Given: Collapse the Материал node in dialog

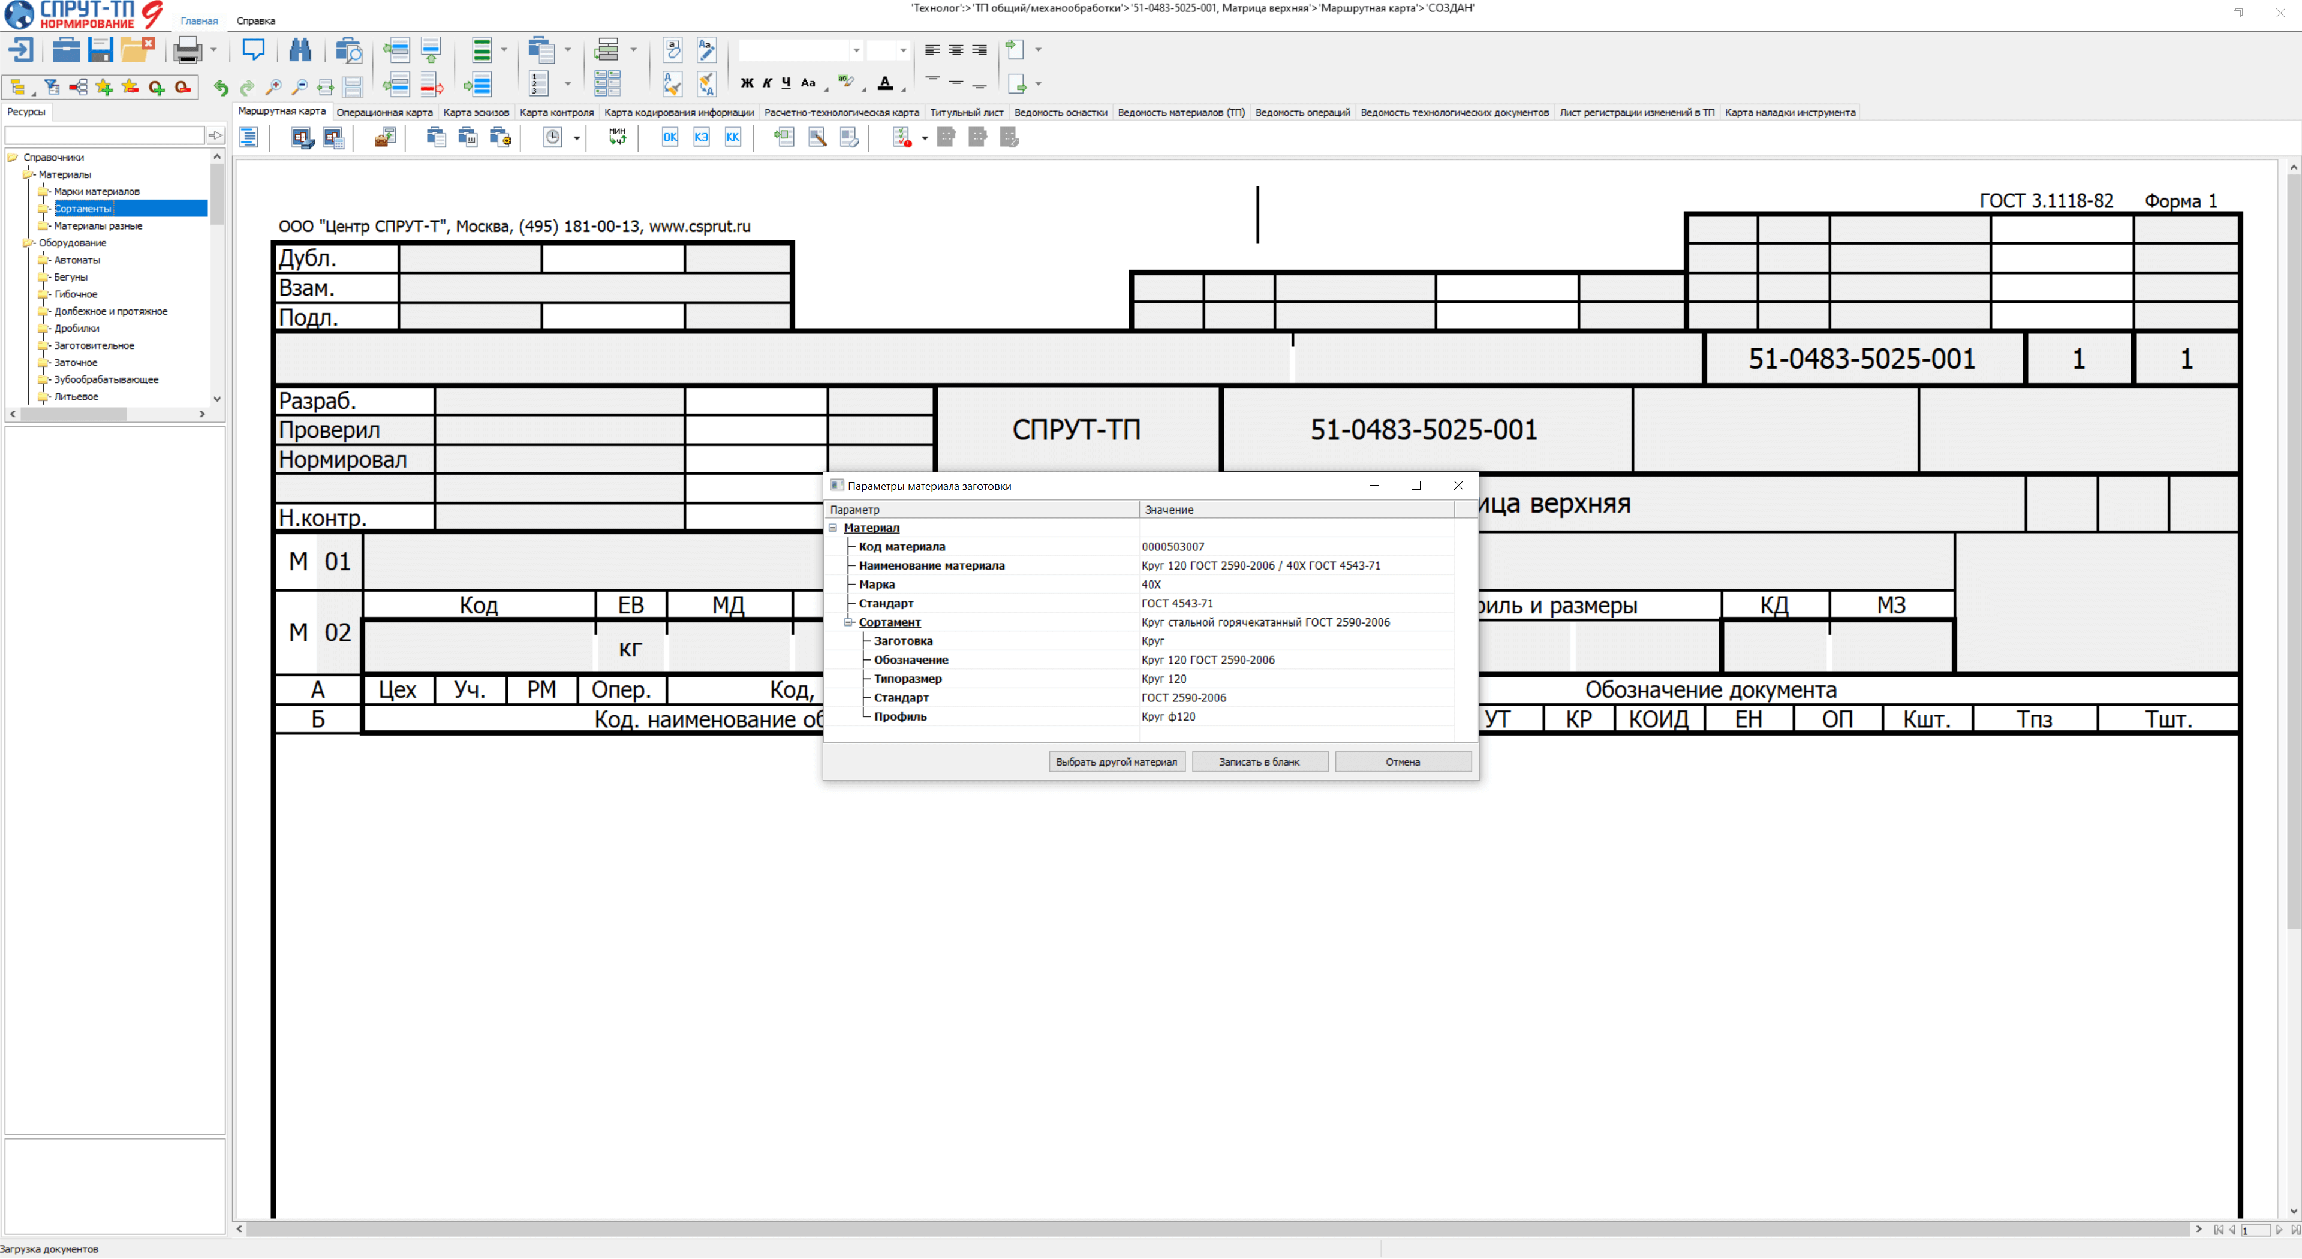Looking at the screenshot, I should pos(833,528).
